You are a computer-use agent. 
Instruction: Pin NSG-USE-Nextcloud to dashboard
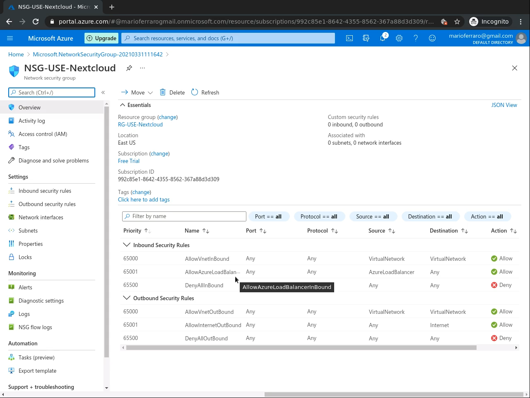[129, 68]
